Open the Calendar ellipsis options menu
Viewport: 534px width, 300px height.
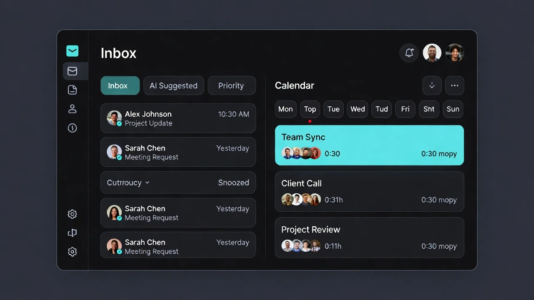[x=454, y=85]
